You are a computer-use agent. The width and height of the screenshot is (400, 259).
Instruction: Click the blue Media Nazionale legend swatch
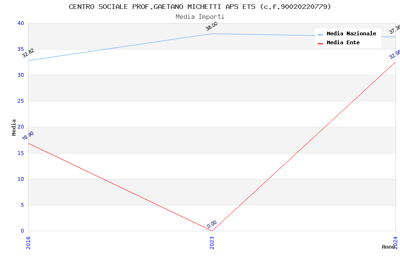pos(320,34)
